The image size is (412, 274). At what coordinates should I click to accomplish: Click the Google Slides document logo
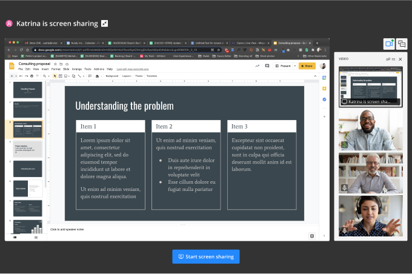point(12,65)
